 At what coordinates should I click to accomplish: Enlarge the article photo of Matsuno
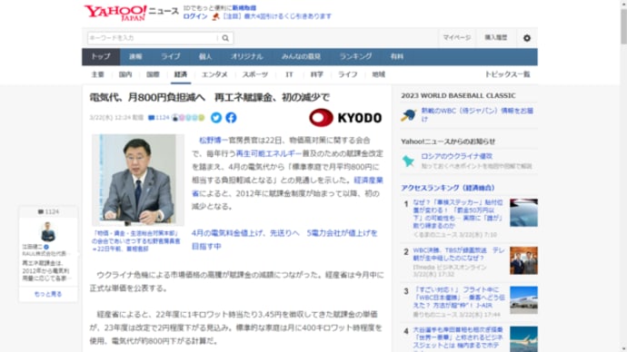(138, 180)
